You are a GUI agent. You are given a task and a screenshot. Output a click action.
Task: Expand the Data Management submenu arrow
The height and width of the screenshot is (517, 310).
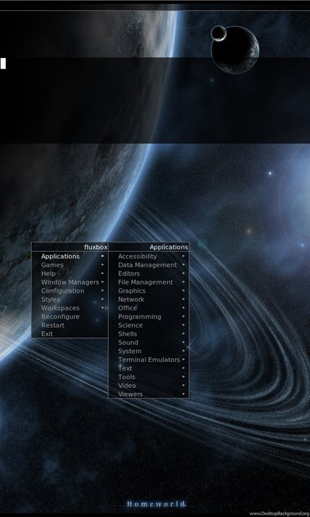tap(183, 264)
